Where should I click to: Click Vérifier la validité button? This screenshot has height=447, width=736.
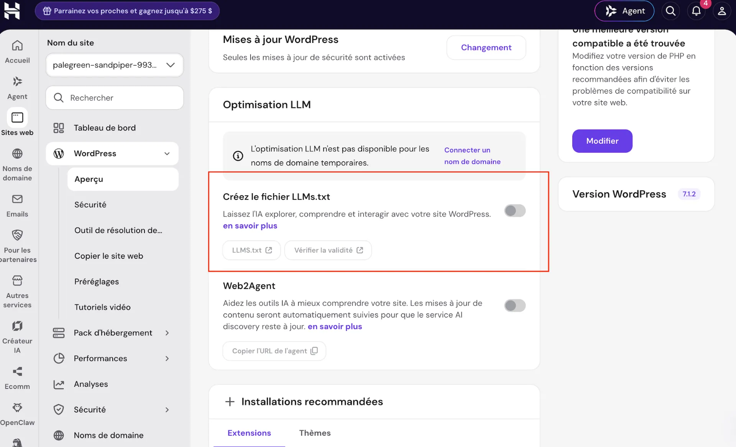point(328,250)
